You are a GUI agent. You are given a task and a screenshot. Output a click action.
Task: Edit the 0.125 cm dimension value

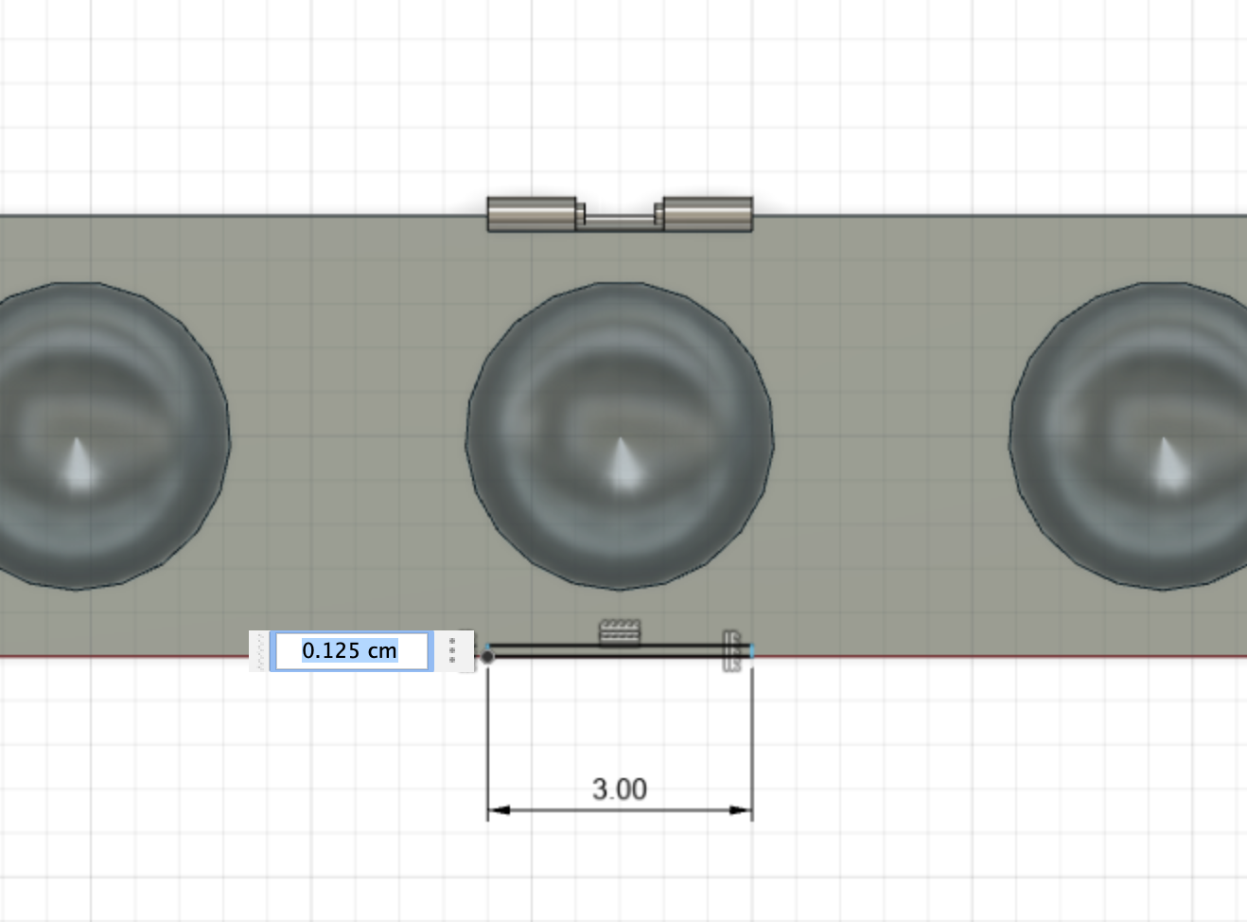pyautogui.click(x=350, y=650)
